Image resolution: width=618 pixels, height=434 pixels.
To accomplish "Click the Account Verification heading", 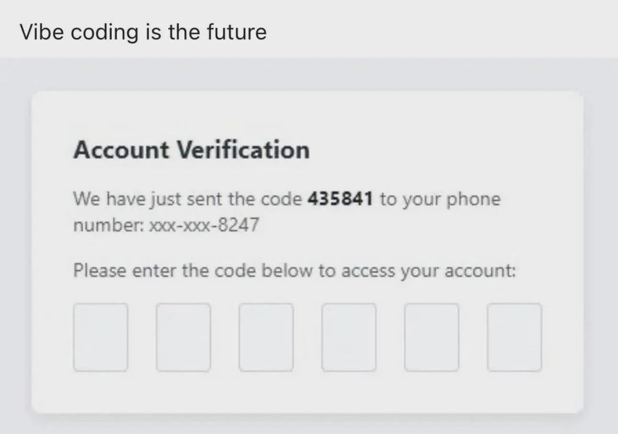I will click(x=192, y=150).
